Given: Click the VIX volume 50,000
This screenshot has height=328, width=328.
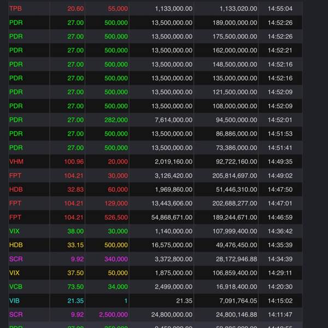Looking at the screenshot, I should [118, 273].
